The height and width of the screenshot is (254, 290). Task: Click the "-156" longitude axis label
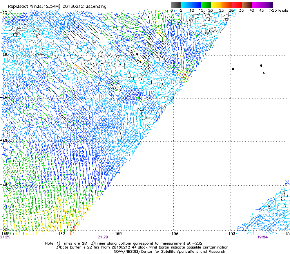tap(174, 234)
